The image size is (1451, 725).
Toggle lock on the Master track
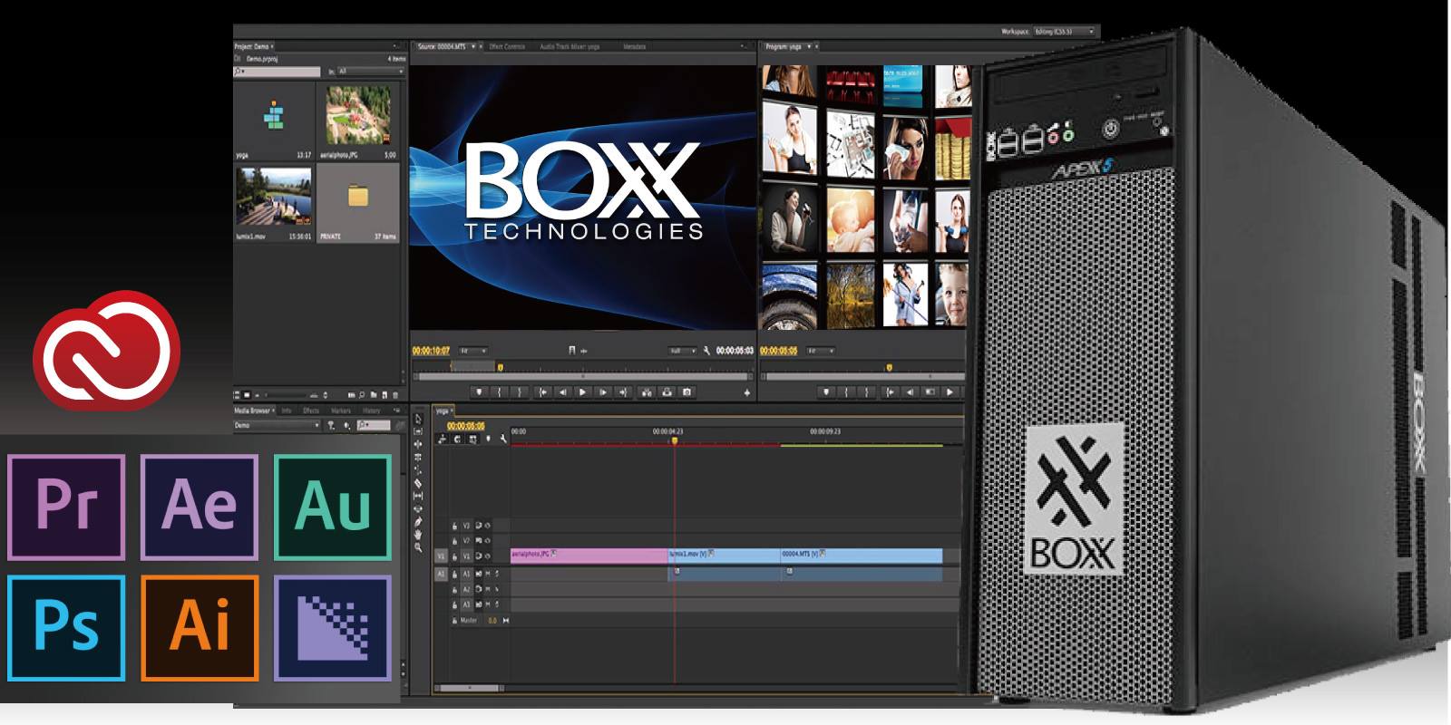tap(455, 621)
